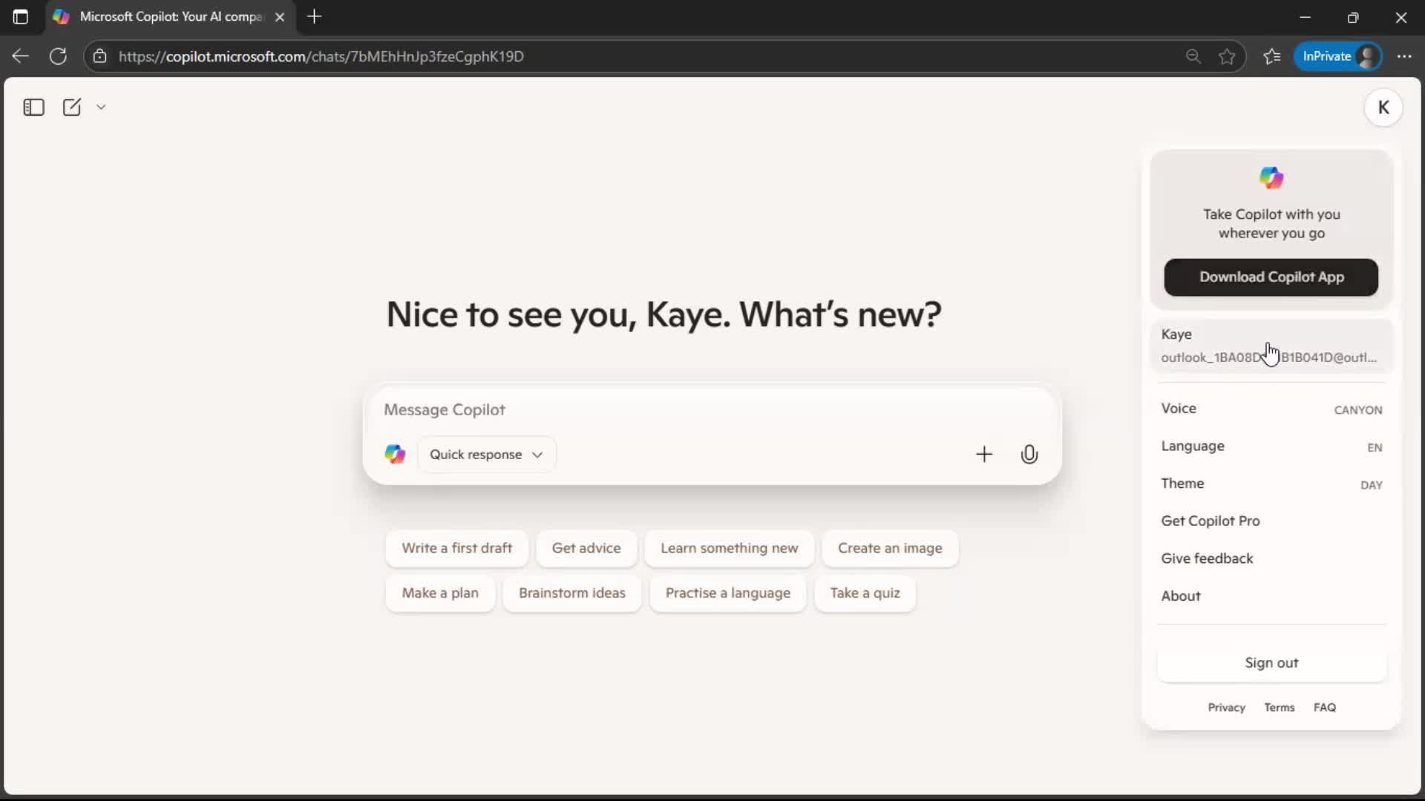View site information lock icon
Screen dimensions: 1425x801
point(100,56)
